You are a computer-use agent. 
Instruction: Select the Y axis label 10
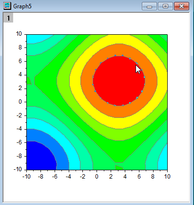tap(19, 34)
